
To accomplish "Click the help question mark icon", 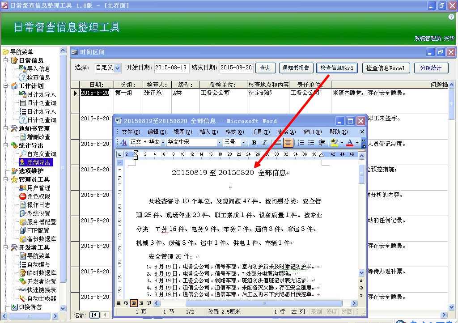I will 451,17.
